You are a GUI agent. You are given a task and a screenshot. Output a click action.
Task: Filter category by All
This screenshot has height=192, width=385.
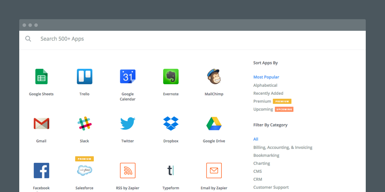(x=256, y=139)
